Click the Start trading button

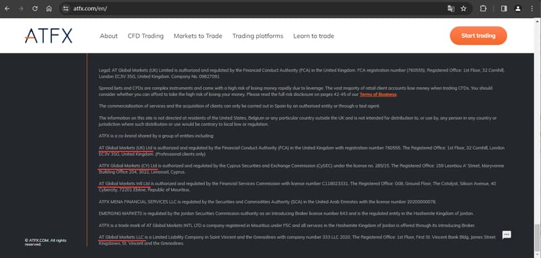(x=478, y=36)
